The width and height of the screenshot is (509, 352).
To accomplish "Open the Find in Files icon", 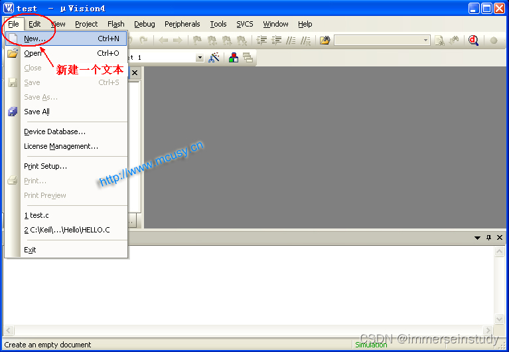I will pos(325,41).
